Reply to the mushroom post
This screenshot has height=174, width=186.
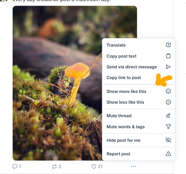click(x=15, y=167)
